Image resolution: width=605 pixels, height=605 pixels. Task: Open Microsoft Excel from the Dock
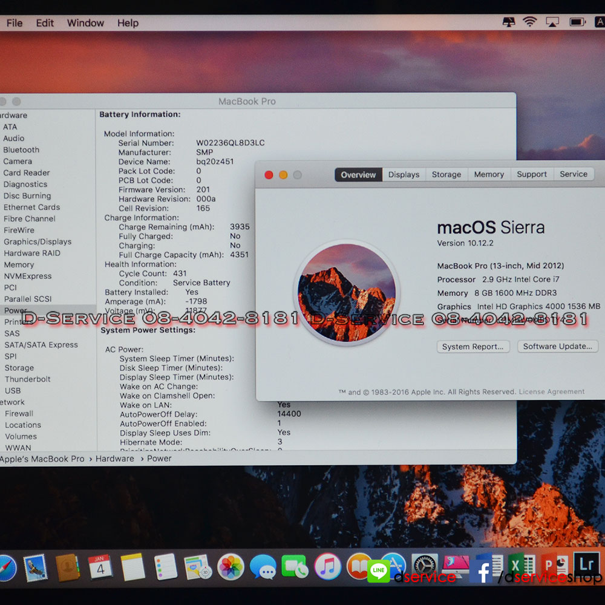(522, 565)
